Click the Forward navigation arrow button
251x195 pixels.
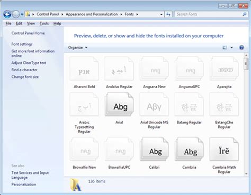16,14
